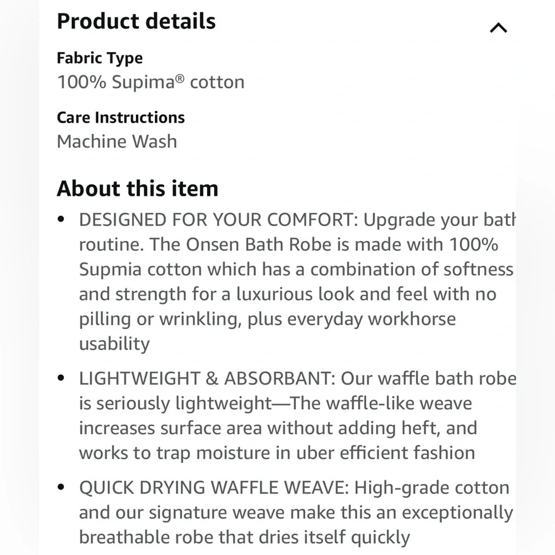Click the Machine Wash value text
The image size is (555, 555).
(117, 142)
